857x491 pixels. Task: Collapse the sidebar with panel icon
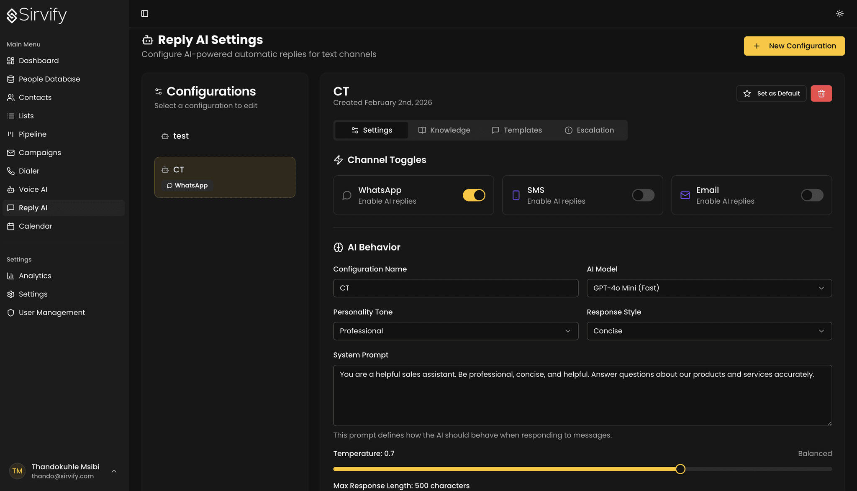click(145, 14)
